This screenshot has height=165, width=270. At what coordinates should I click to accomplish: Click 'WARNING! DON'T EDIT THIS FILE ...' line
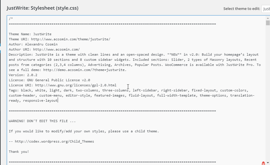(42, 121)
